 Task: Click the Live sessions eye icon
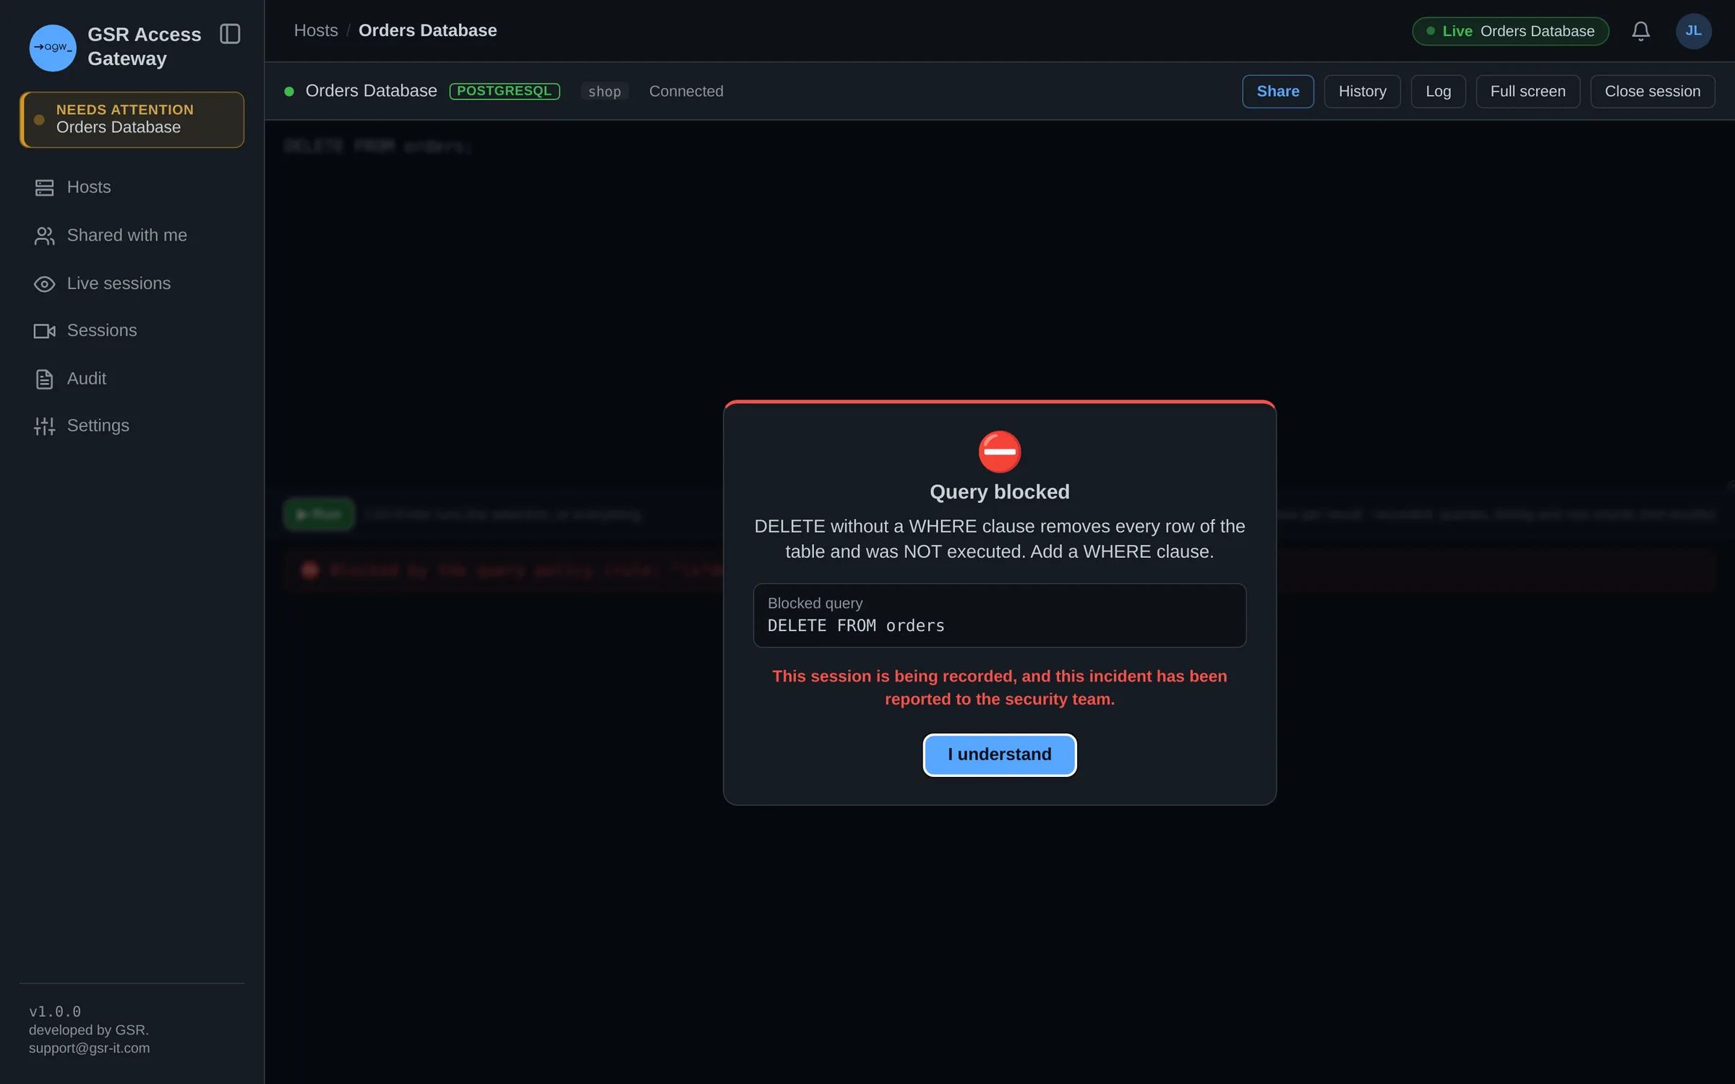point(44,284)
